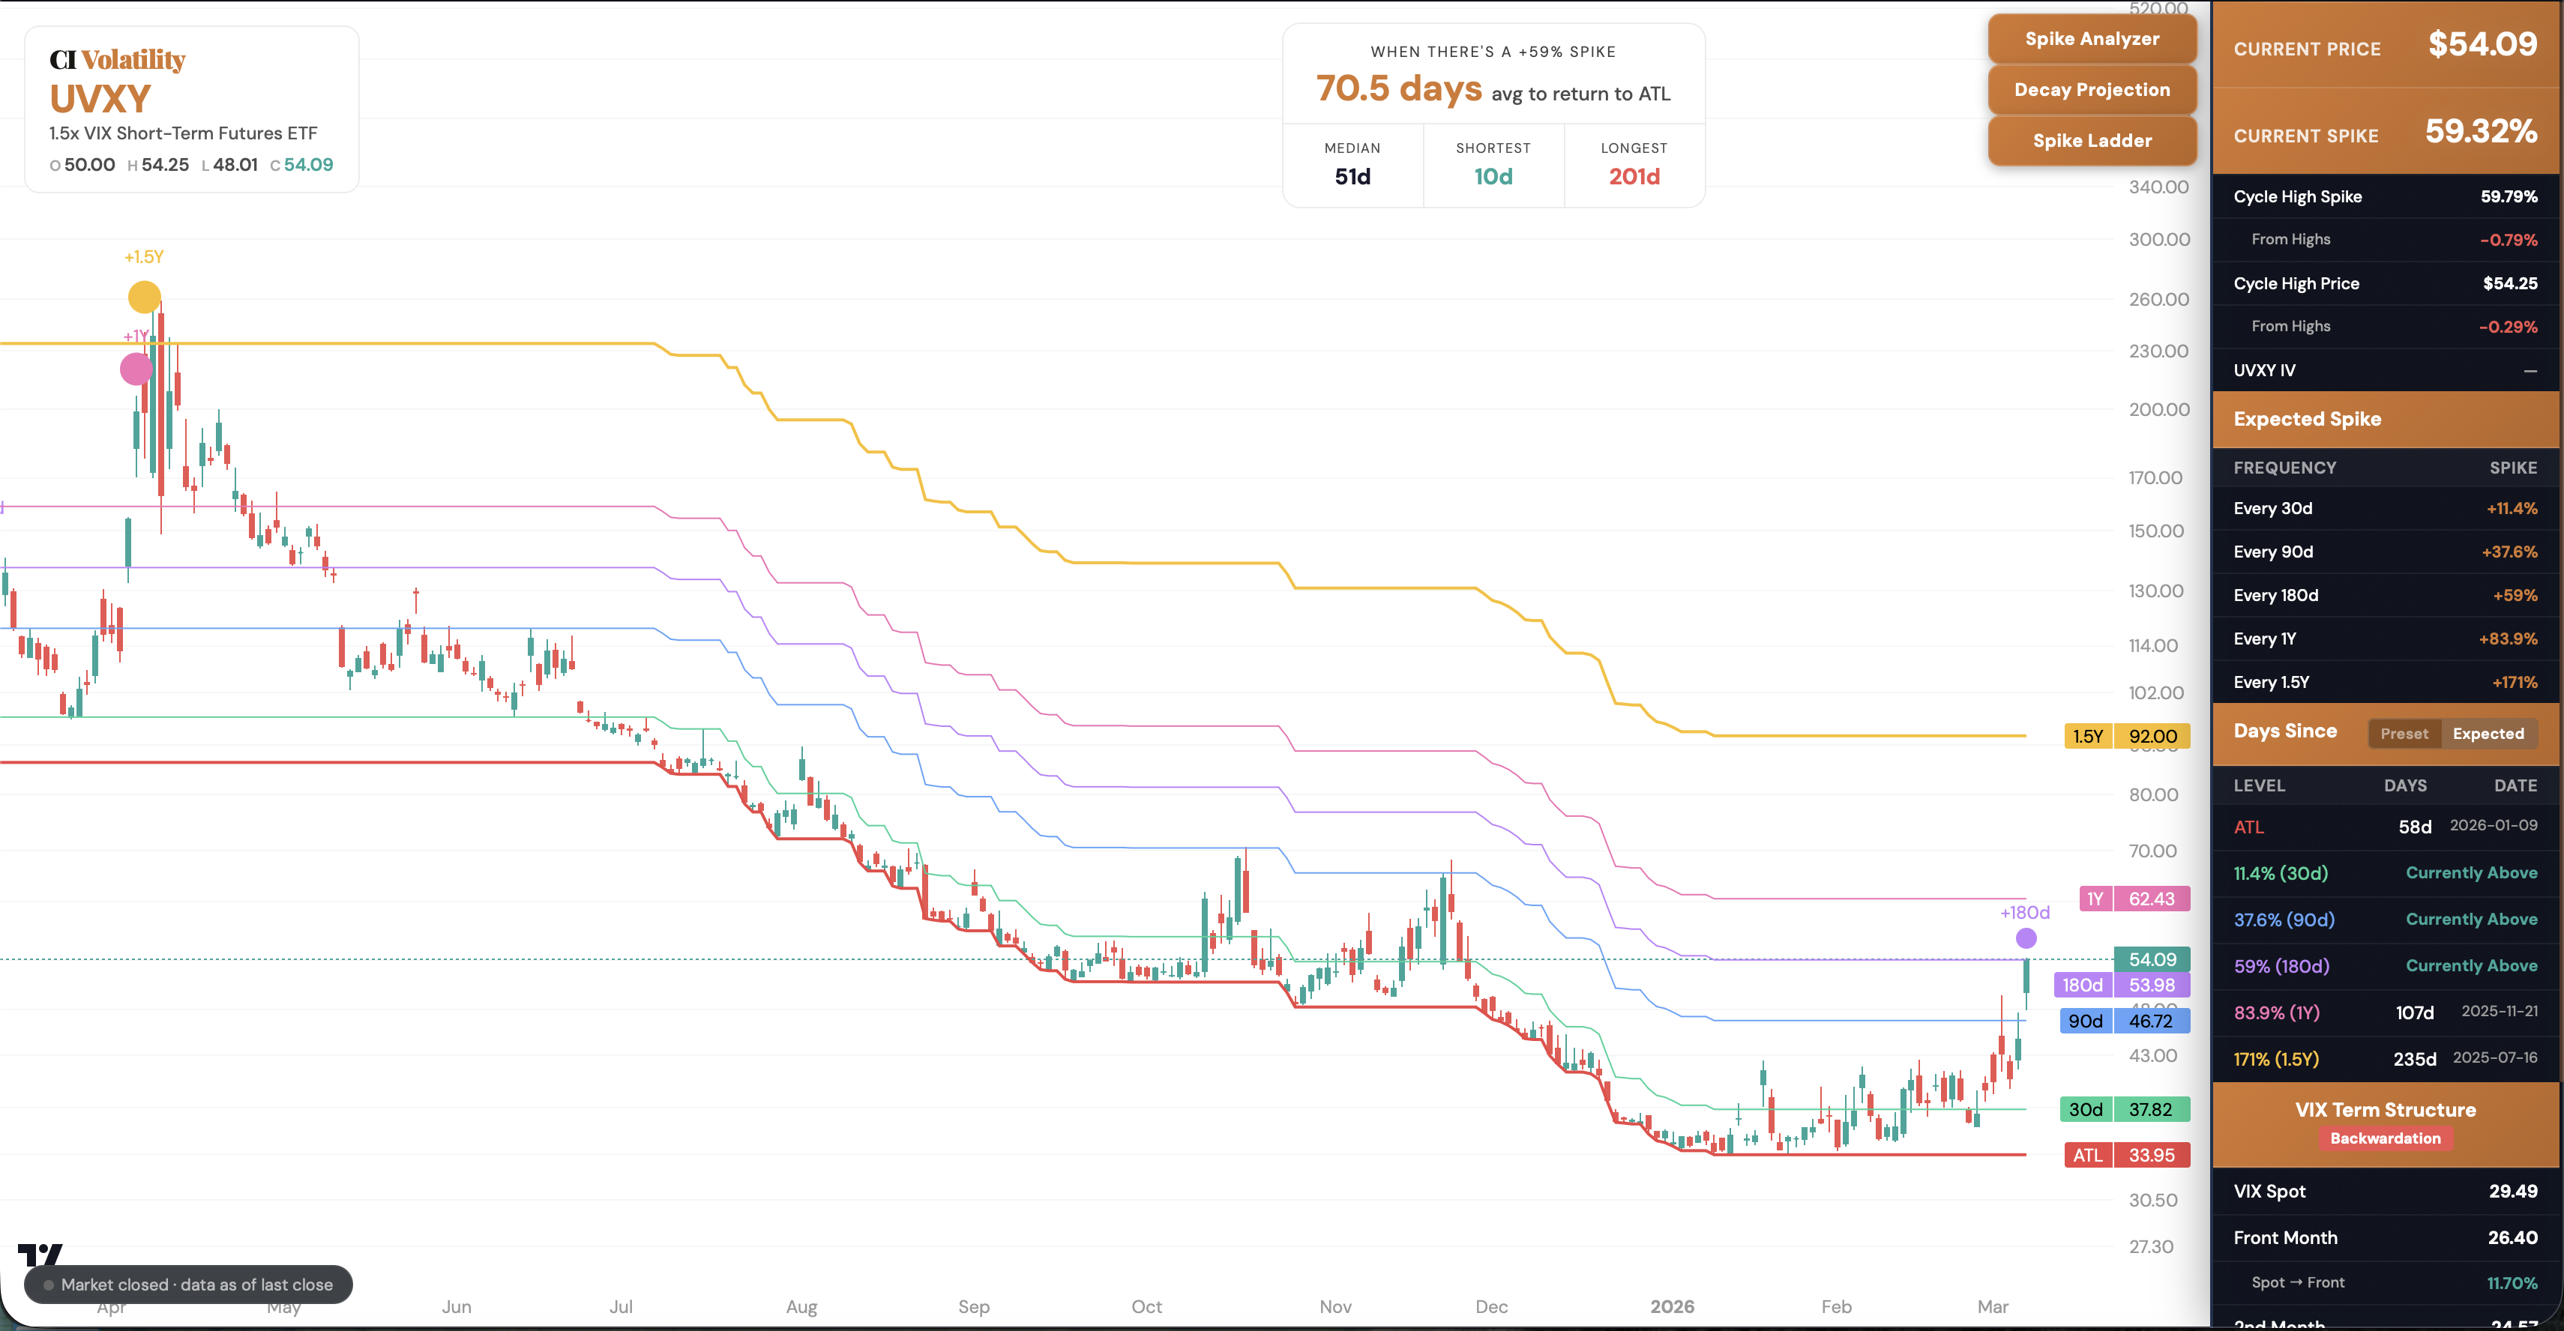
Task: Open the Spike Ladder
Action: click(2091, 140)
